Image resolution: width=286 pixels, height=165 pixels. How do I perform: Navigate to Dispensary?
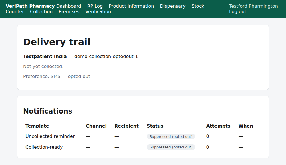pyautogui.click(x=173, y=6)
